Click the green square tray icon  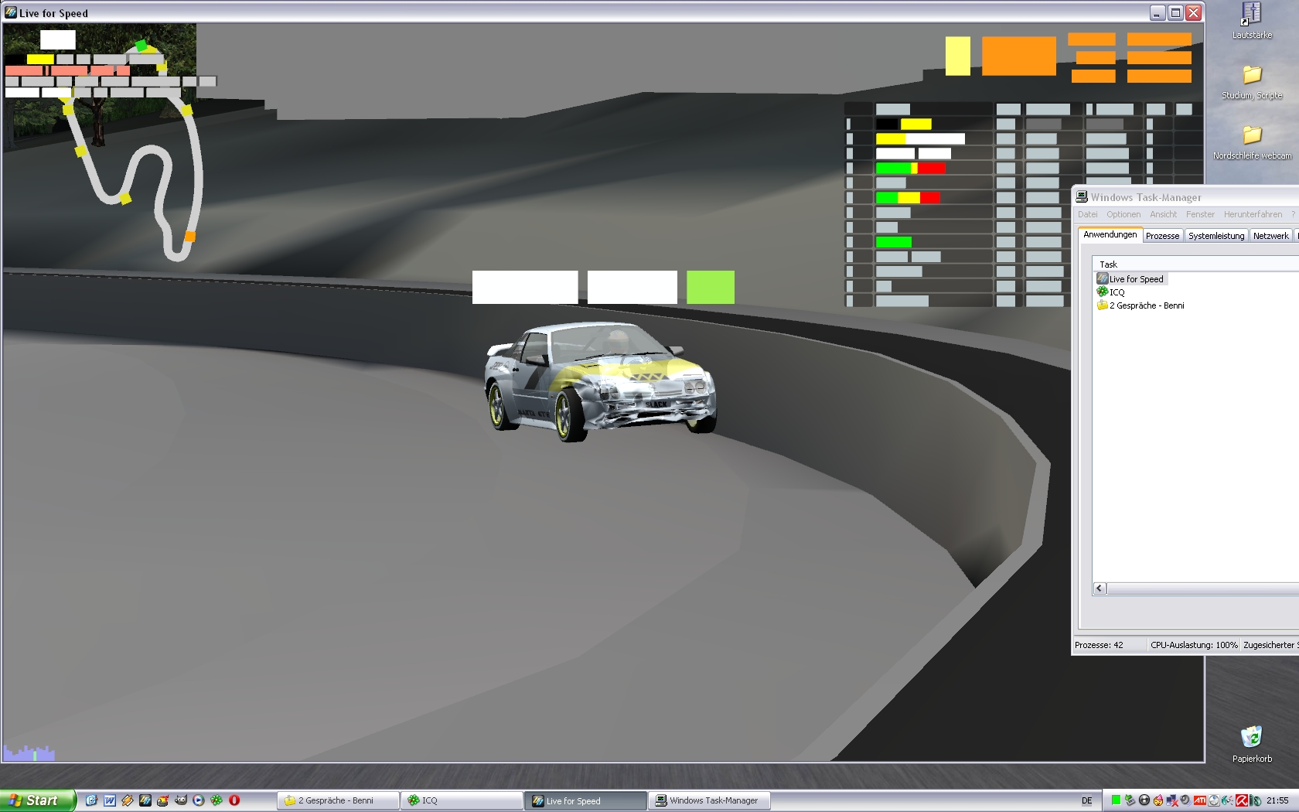[1116, 800]
